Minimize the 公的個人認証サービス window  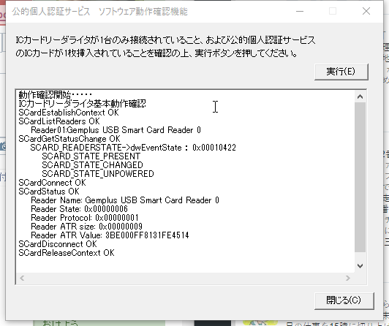(300, 12)
